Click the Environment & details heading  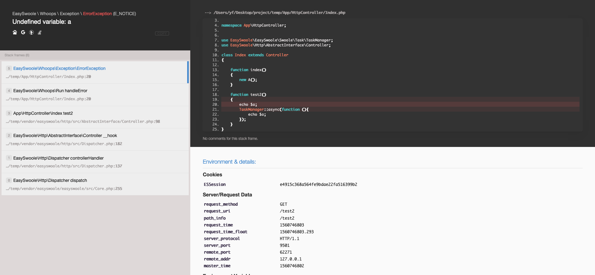click(x=229, y=162)
